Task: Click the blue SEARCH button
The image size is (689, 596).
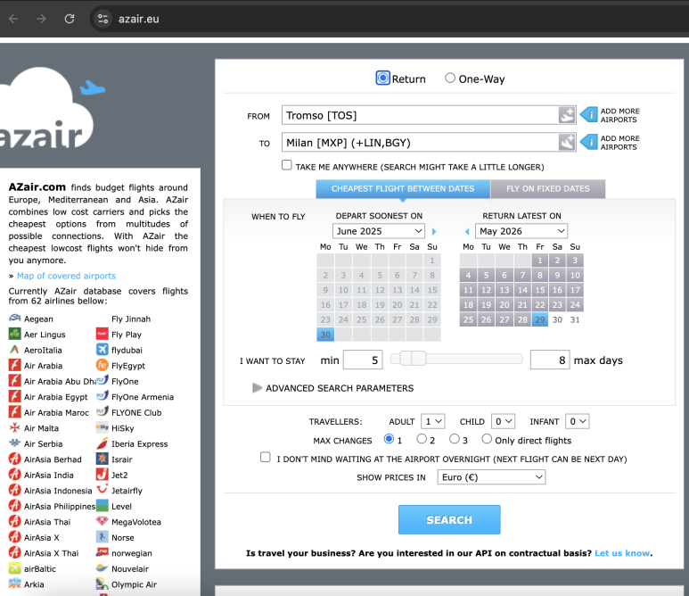Action: point(449,519)
